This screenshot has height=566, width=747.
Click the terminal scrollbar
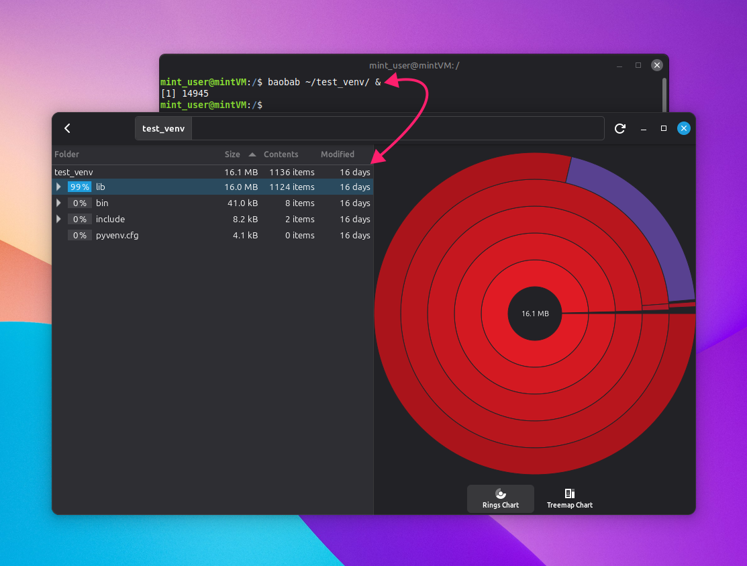click(x=664, y=94)
